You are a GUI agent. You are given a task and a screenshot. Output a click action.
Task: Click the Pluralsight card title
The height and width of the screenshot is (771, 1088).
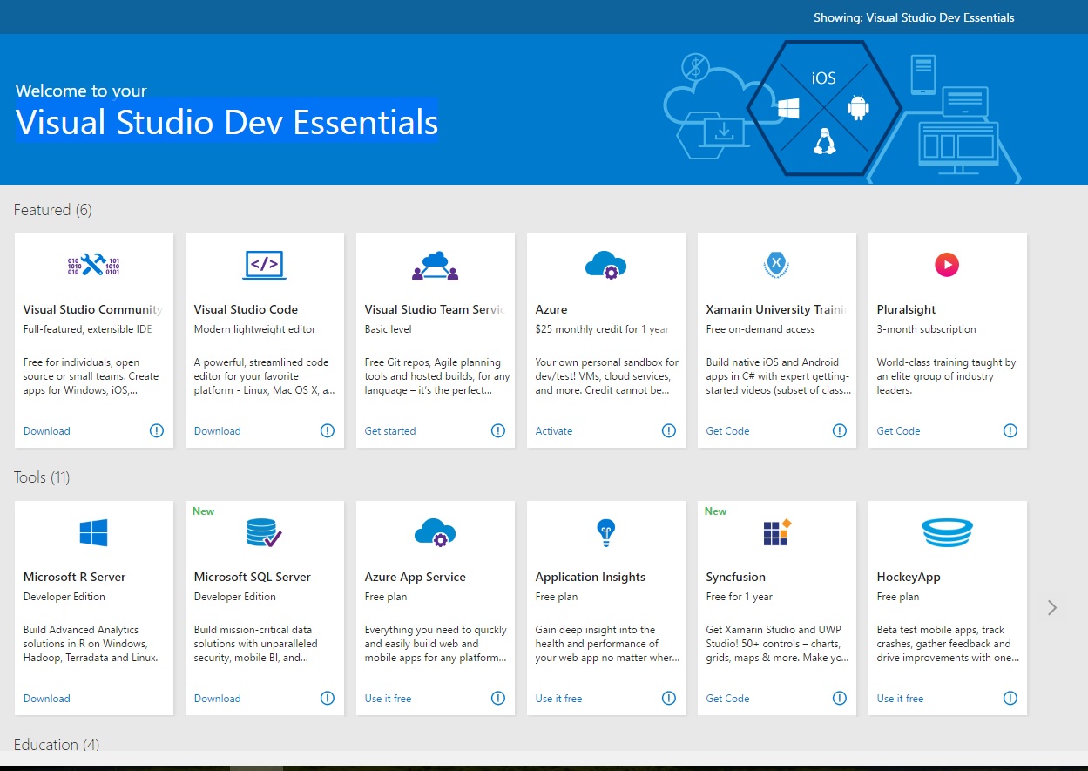point(907,309)
